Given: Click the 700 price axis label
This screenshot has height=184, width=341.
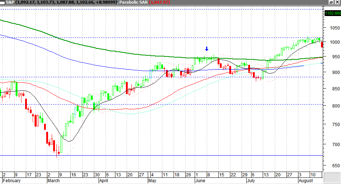Looking at the screenshot, I should (336, 144).
